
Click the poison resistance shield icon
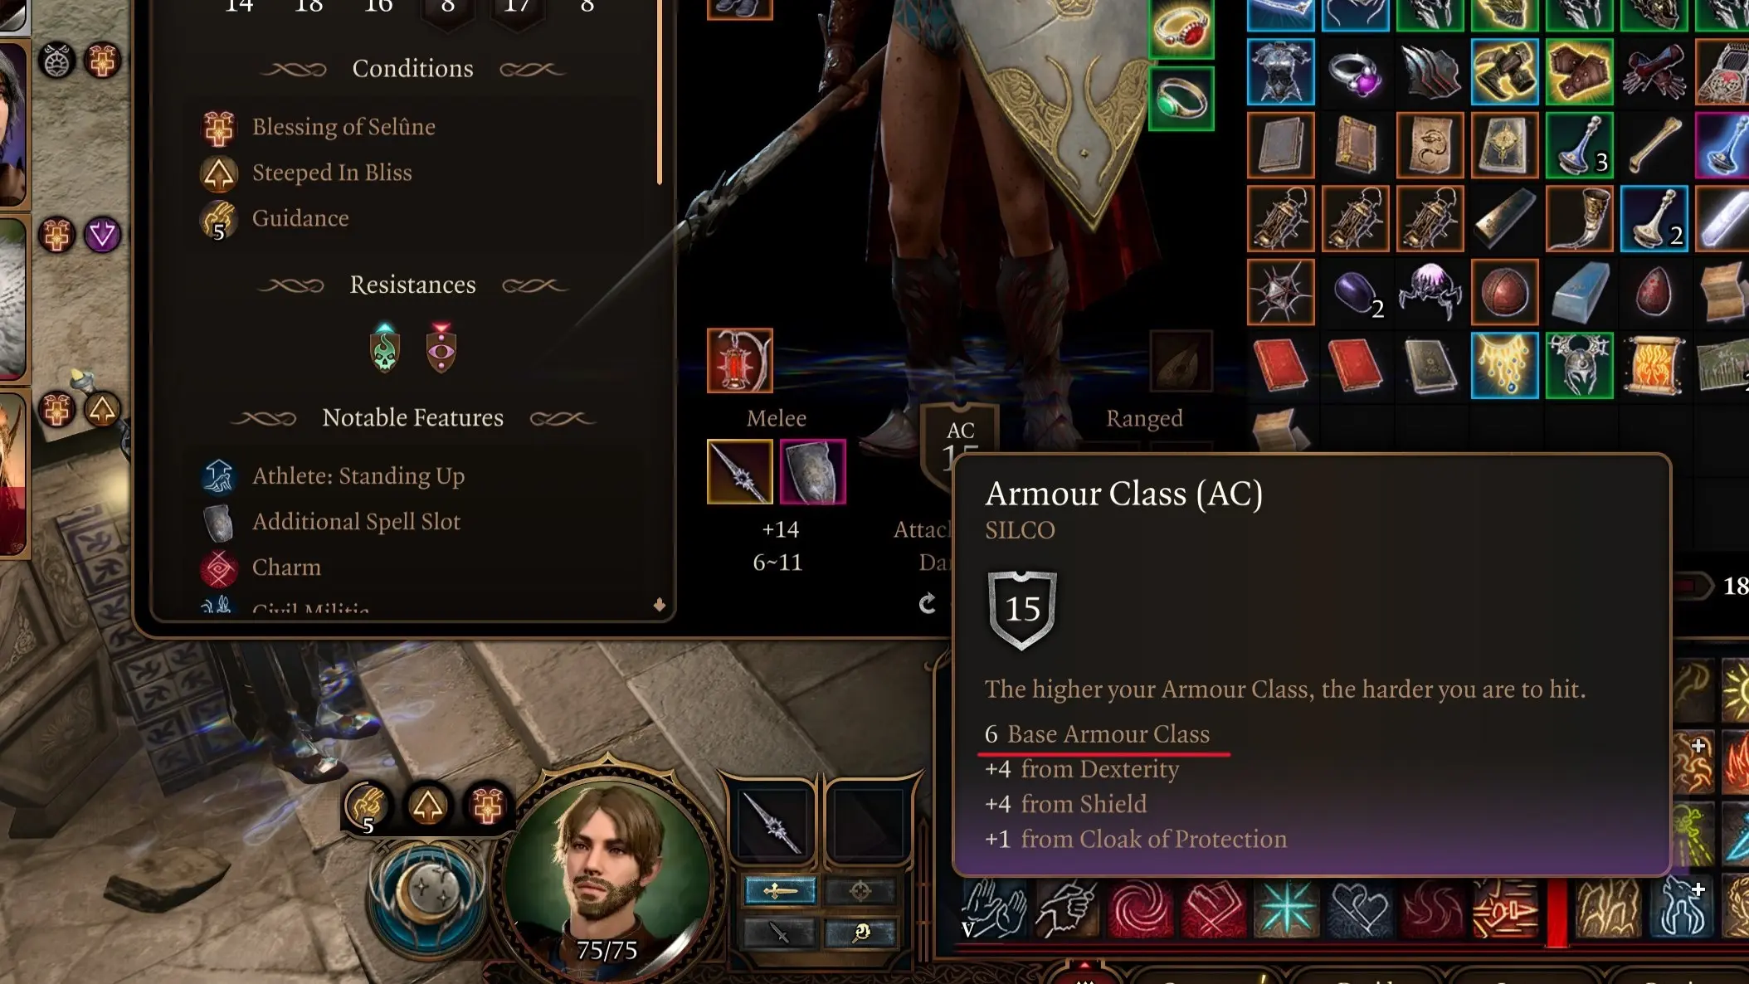(385, 348)
